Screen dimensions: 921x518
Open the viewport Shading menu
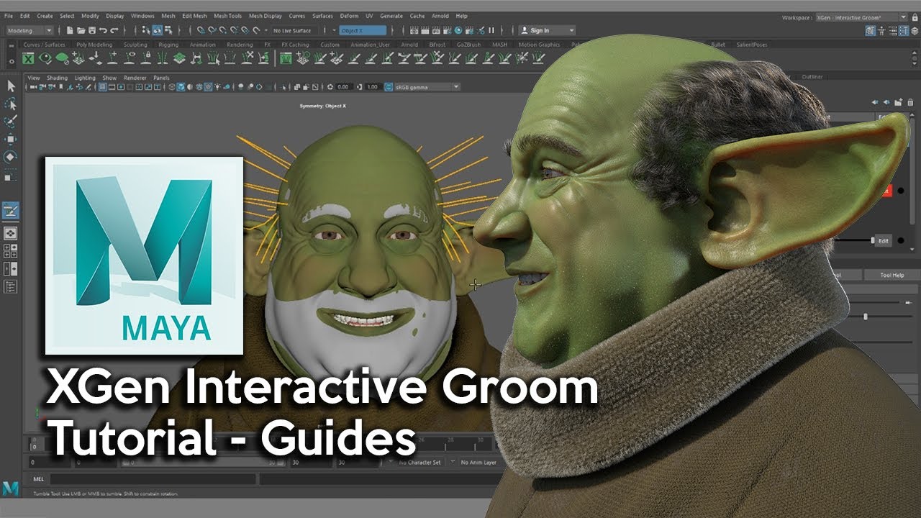pyautogui.click(x=57, y=78)
